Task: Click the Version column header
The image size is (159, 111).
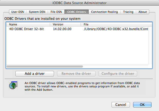Action: point(66,24)
